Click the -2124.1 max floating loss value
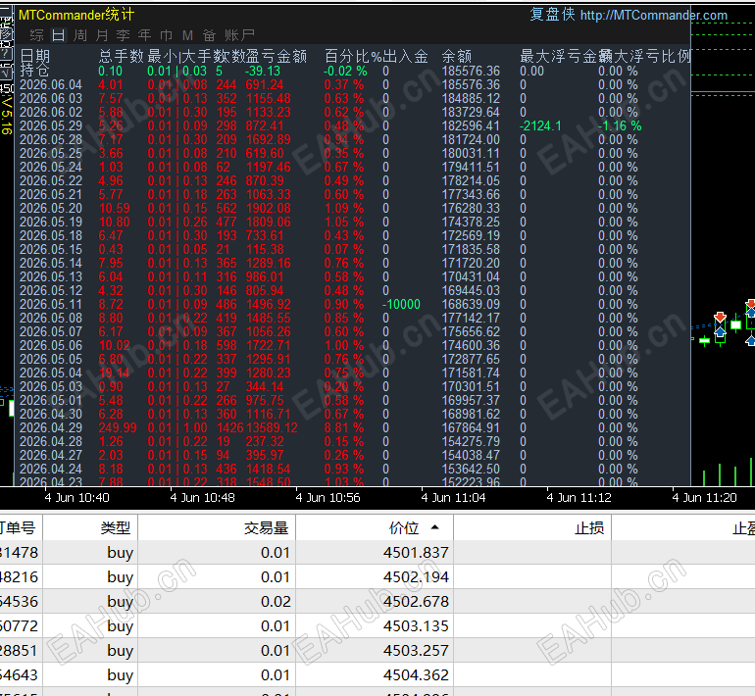Screen dimensions: 755x696 pos(540,125)
